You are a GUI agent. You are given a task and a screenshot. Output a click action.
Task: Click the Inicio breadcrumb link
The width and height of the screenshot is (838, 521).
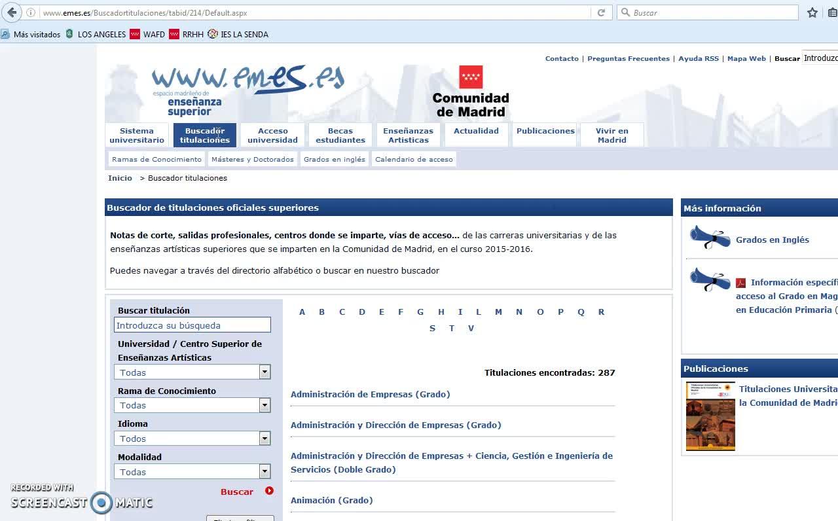pos(120,178)
